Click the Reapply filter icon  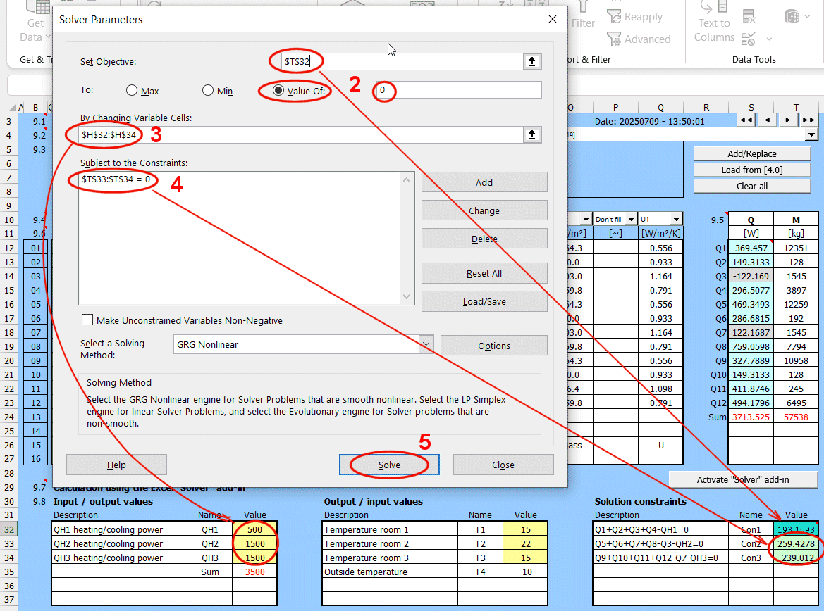(x=613, y=18)
